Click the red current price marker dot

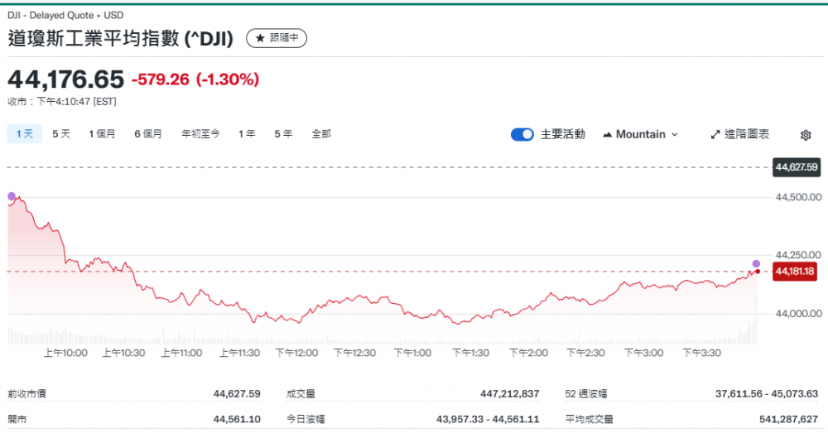(757, 272)
